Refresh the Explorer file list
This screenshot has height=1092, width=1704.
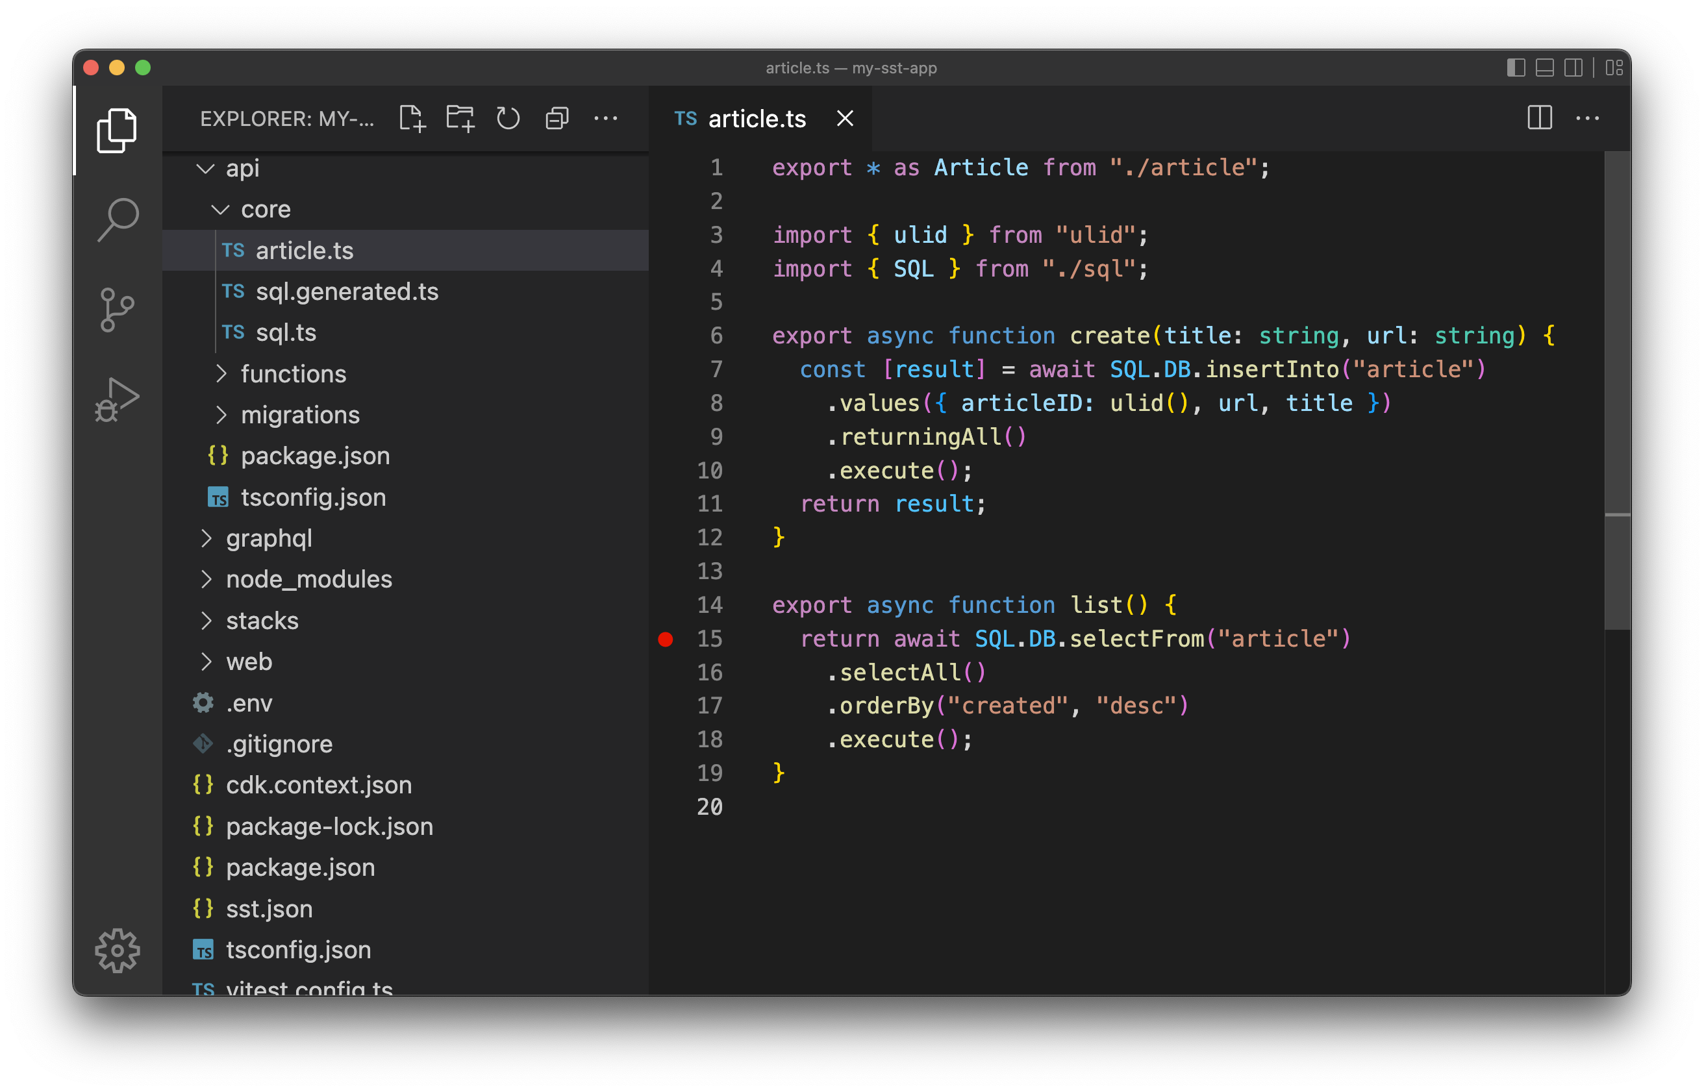tap(508, 118)
